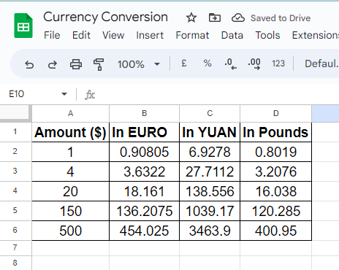Open the 123 more formats dropdown
Image resolution: width=339 pixels, height=270 pixels.
278,63
